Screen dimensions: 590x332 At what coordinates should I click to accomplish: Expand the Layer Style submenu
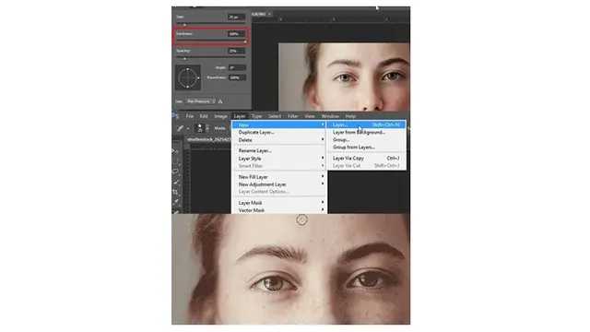[x=278, y=159]
